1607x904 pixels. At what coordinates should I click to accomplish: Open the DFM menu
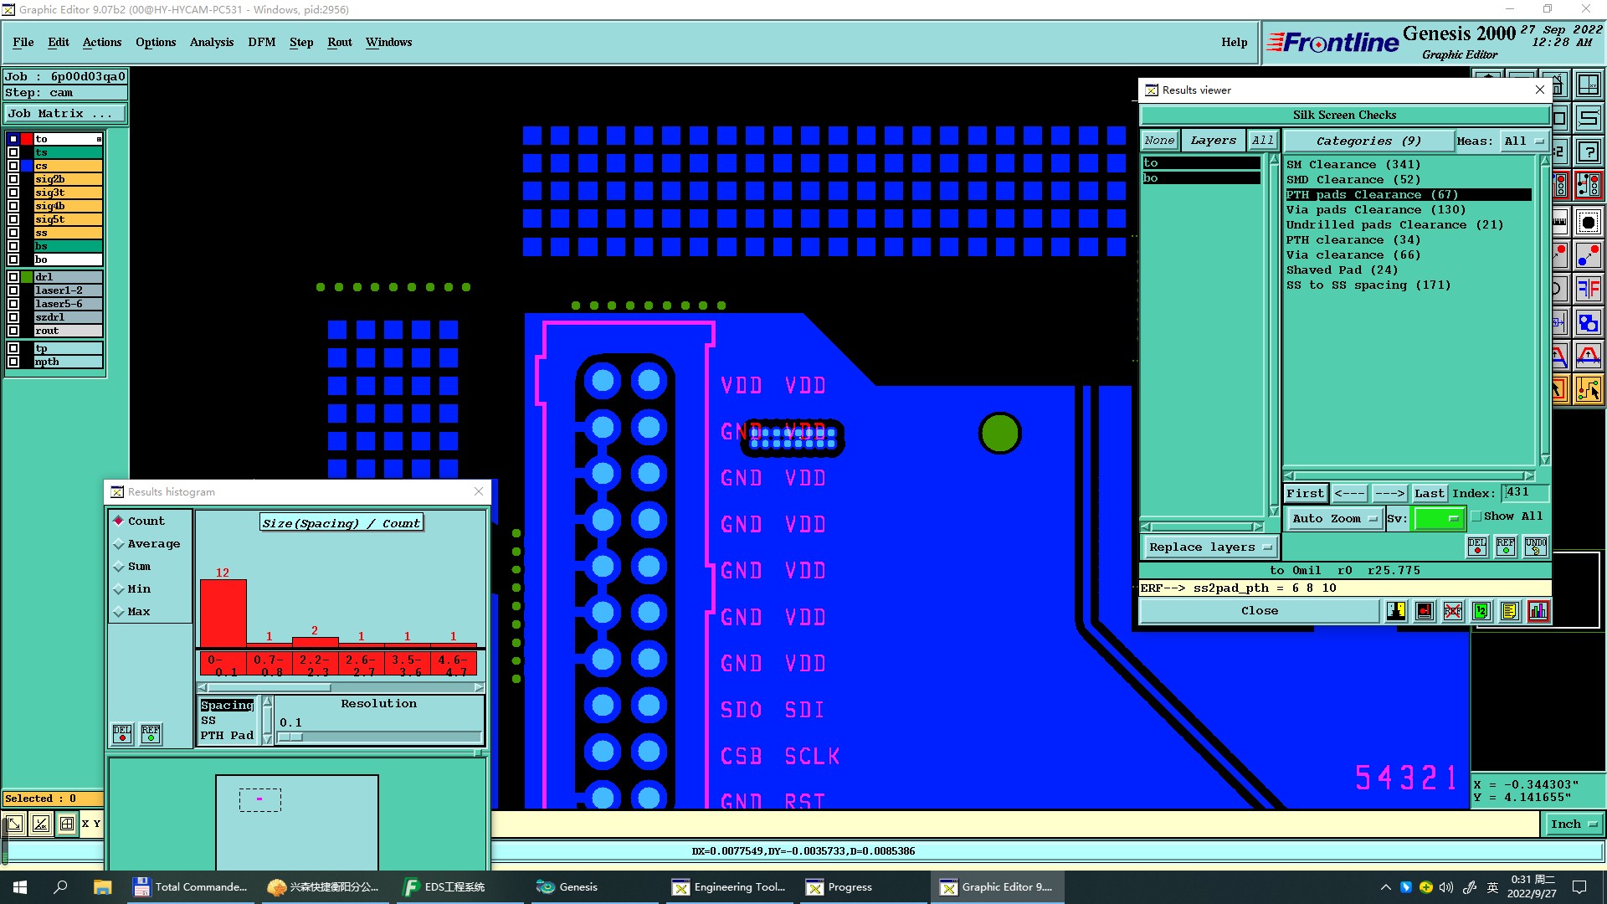click(261, 42)
